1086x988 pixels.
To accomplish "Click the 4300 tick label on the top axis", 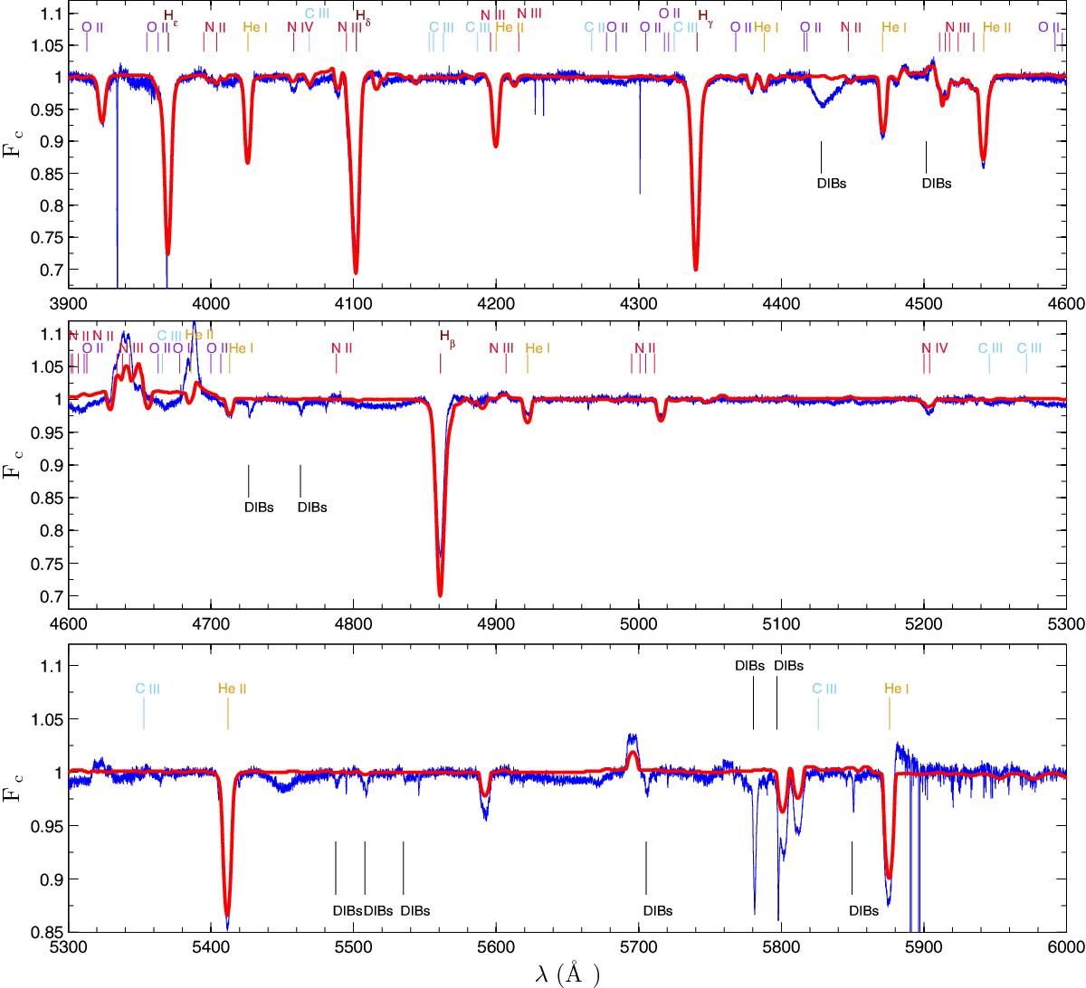I will click(638, 305).
